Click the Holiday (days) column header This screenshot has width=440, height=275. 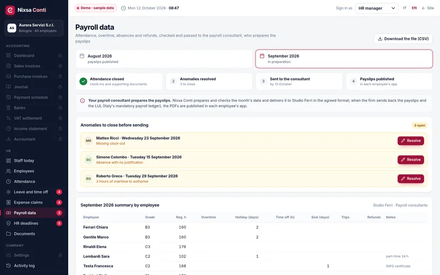tap(246, 217)
